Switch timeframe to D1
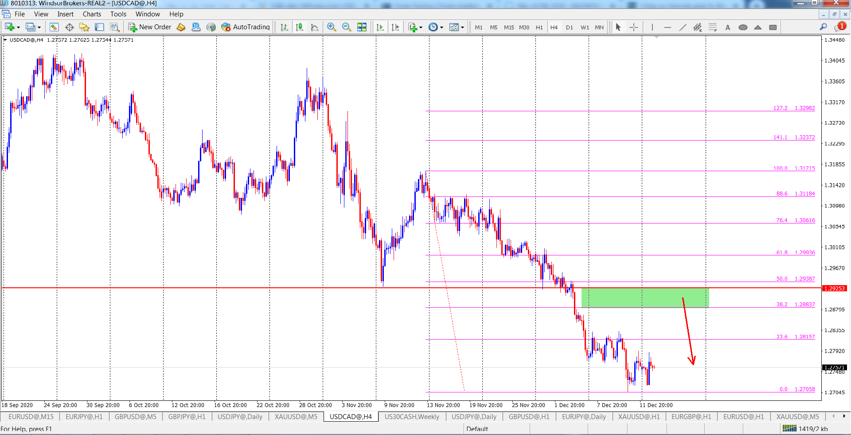 click(570, 27)
